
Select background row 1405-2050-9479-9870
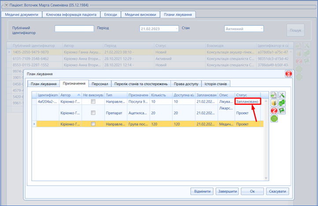(150, 52)
